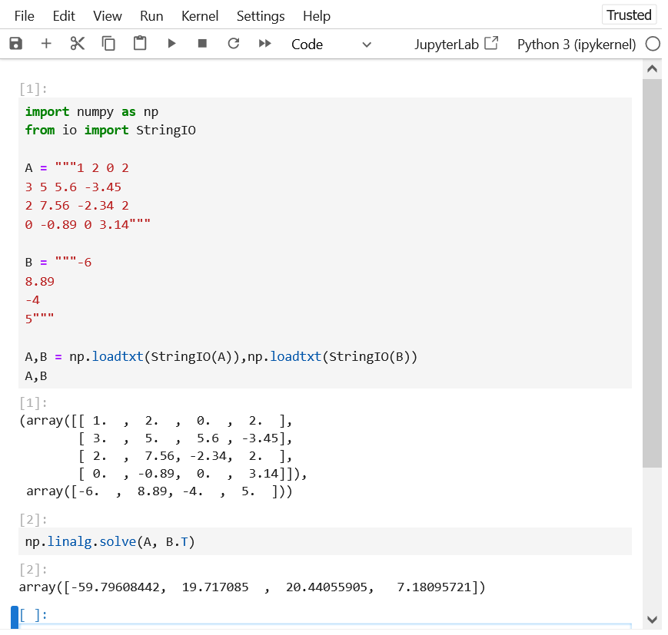Viewport: 668px width, 635px height.
Task: Click the line 'B = """-6'
Action: [58, 263]
